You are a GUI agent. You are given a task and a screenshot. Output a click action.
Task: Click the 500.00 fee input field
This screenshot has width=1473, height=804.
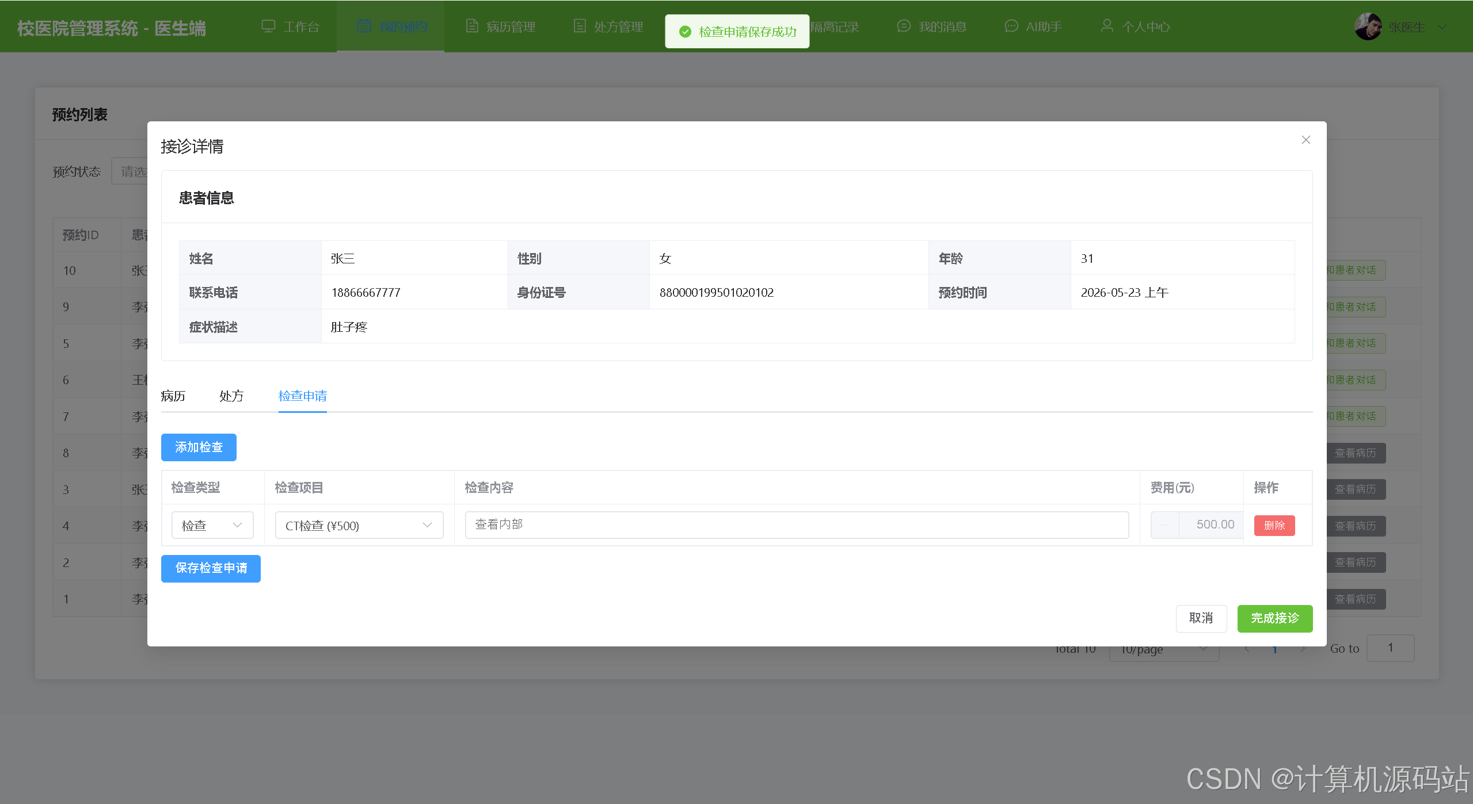click(x=1211, y=524)
